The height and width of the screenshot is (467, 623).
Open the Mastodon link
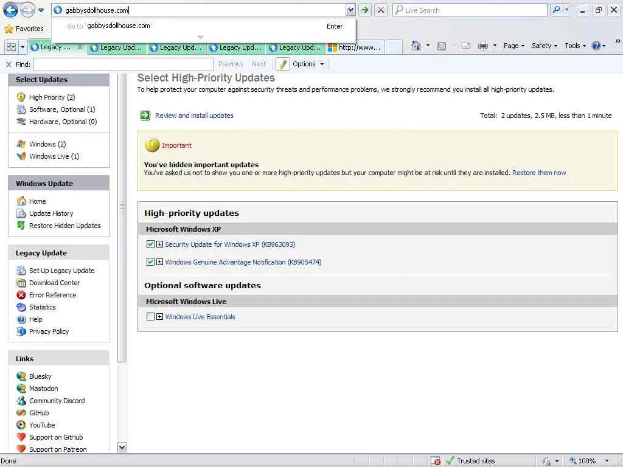43,389
